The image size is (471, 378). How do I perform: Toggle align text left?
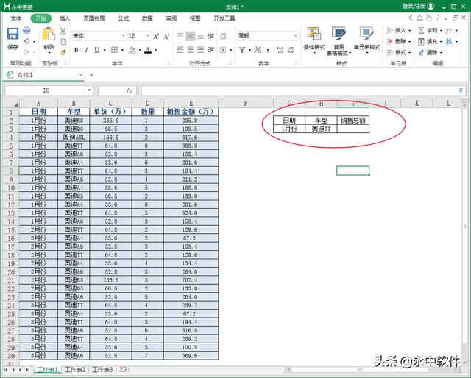pyautogui.click(x=180, y=50)
